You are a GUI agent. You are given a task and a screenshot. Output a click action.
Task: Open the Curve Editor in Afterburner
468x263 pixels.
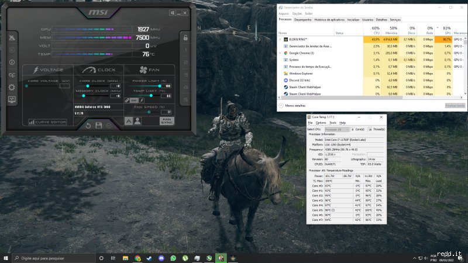pyautogui.click(x=47, y=122)
